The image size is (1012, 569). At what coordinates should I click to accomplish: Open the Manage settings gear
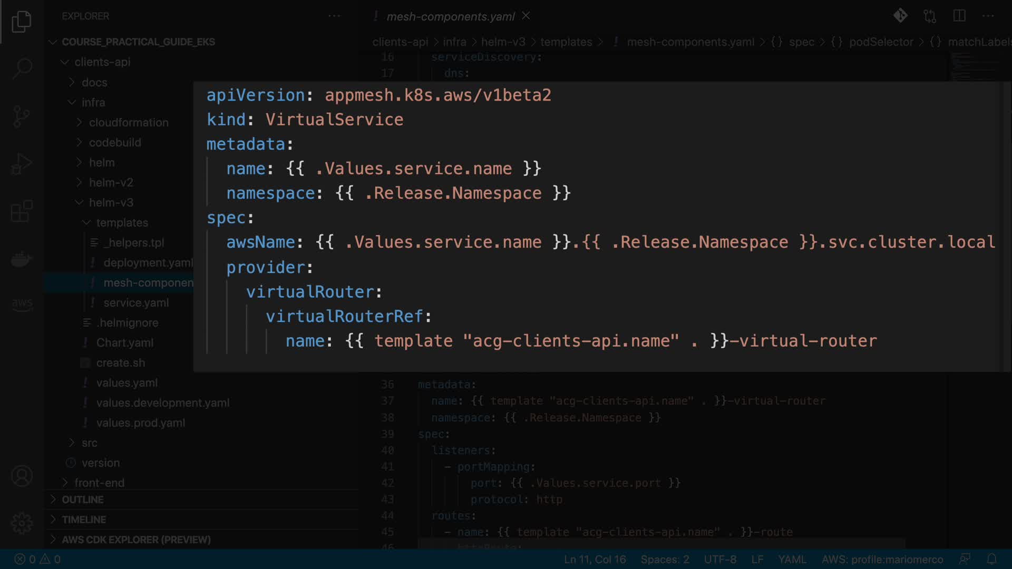[22, 523]
